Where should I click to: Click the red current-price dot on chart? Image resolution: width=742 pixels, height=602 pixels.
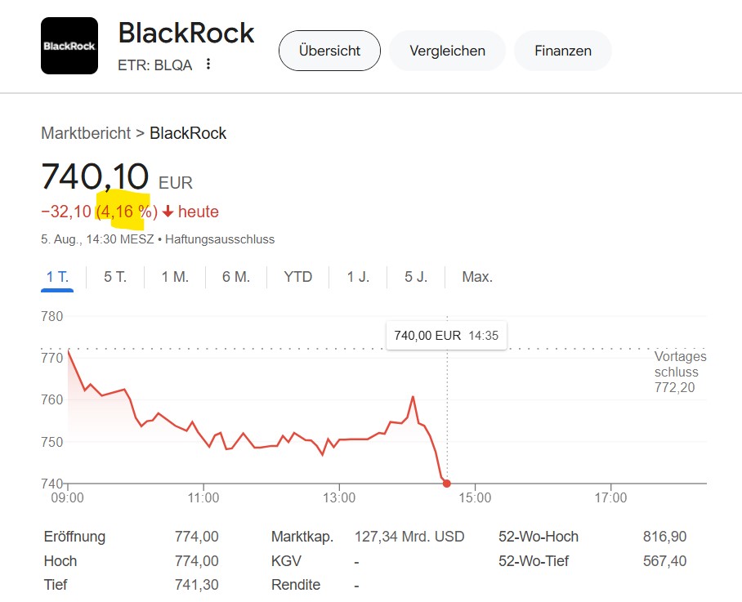446,484
